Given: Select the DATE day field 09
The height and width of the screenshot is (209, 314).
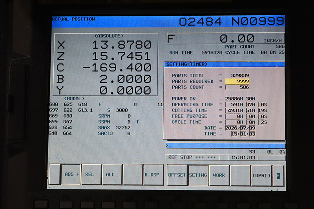Looking at the screenshot, I should tap(252, 128).
